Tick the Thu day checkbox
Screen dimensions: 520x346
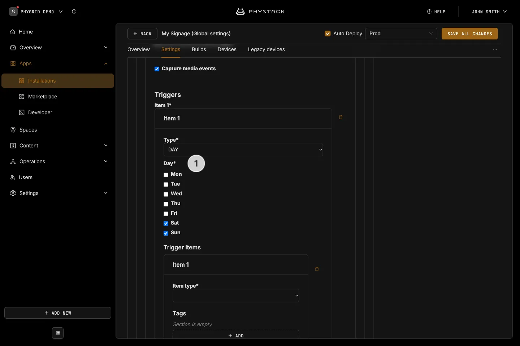pyautogui.click(x=166, y=204)
